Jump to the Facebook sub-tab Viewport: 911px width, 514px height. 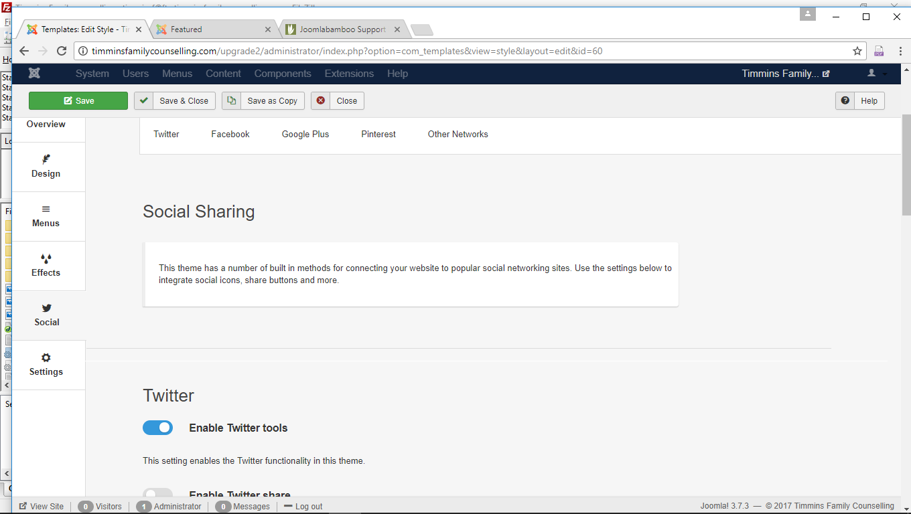[x=230, y=135]
